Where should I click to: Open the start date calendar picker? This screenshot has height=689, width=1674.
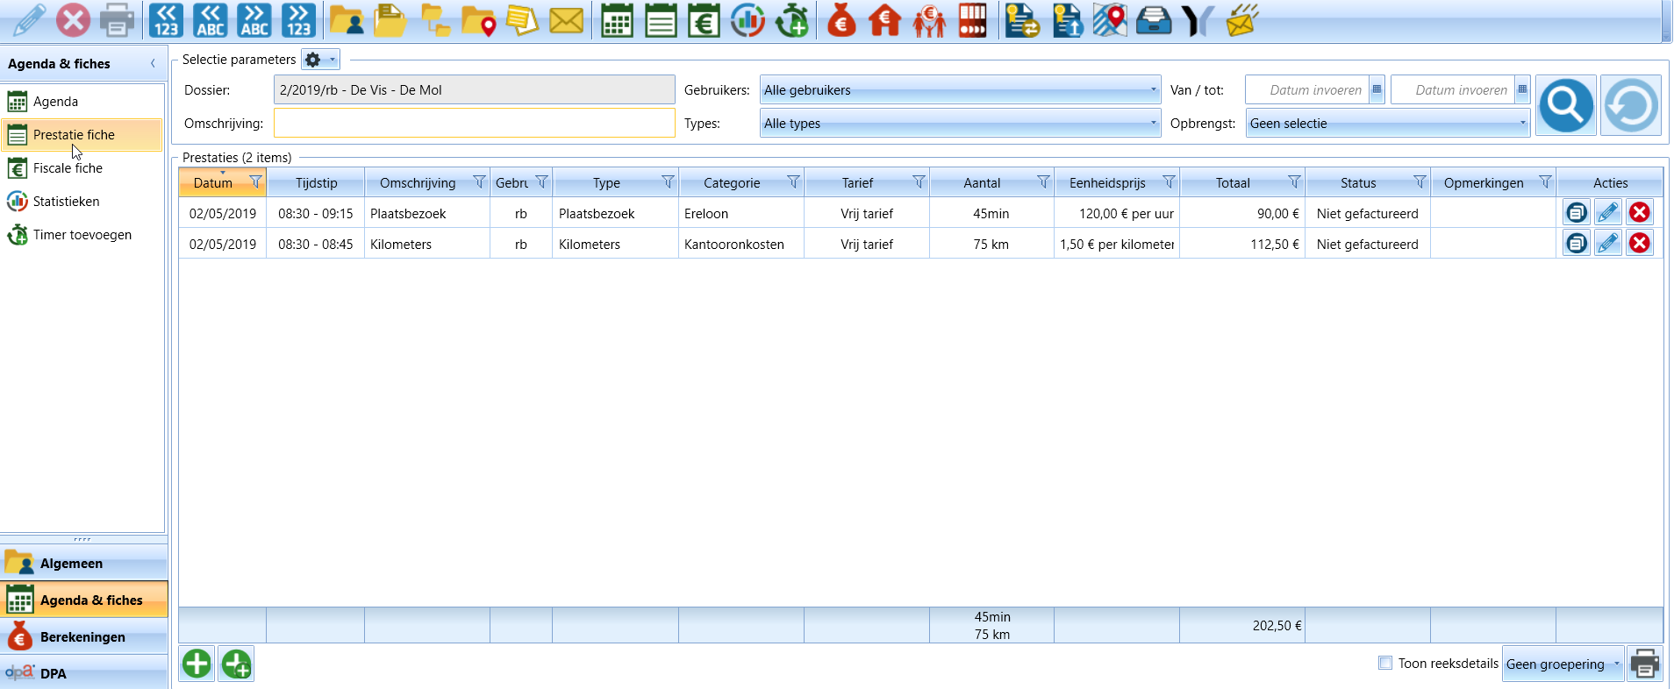[x=1377, y=89]
